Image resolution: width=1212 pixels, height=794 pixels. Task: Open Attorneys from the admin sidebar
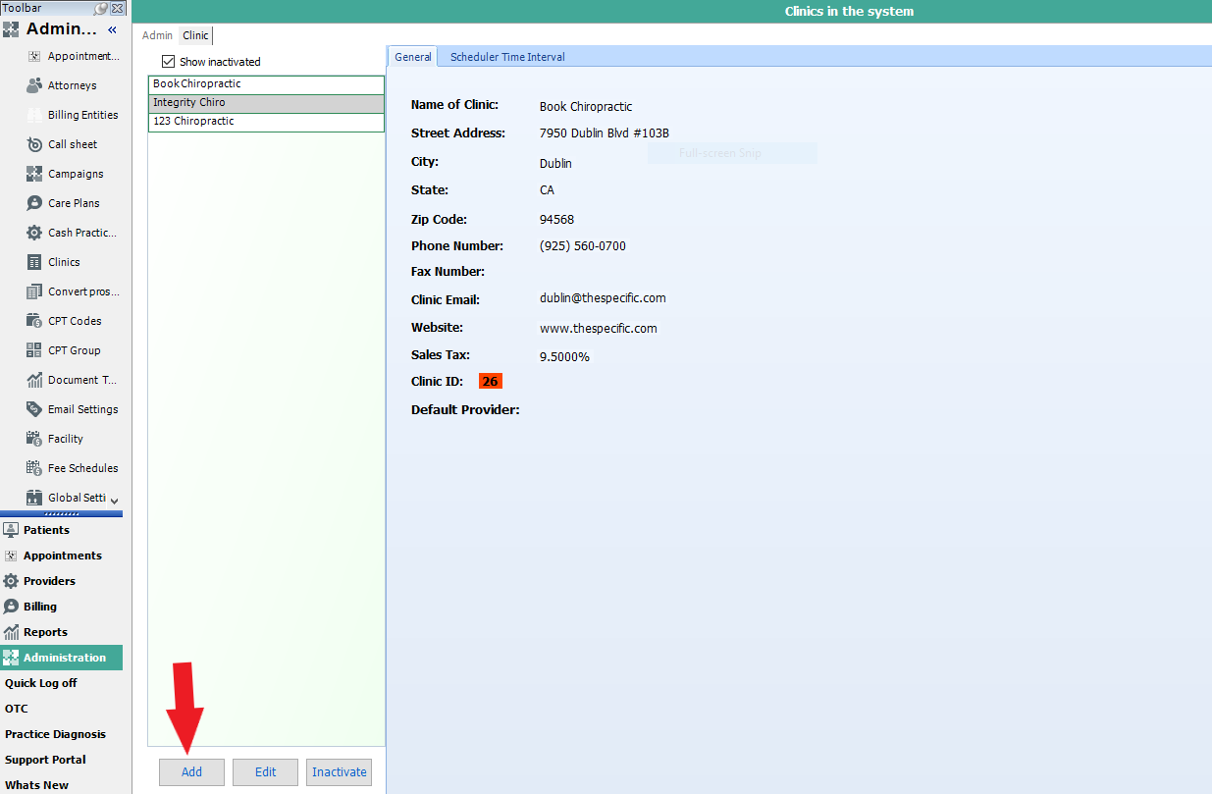pyautogui.click(x=72, y=85)
